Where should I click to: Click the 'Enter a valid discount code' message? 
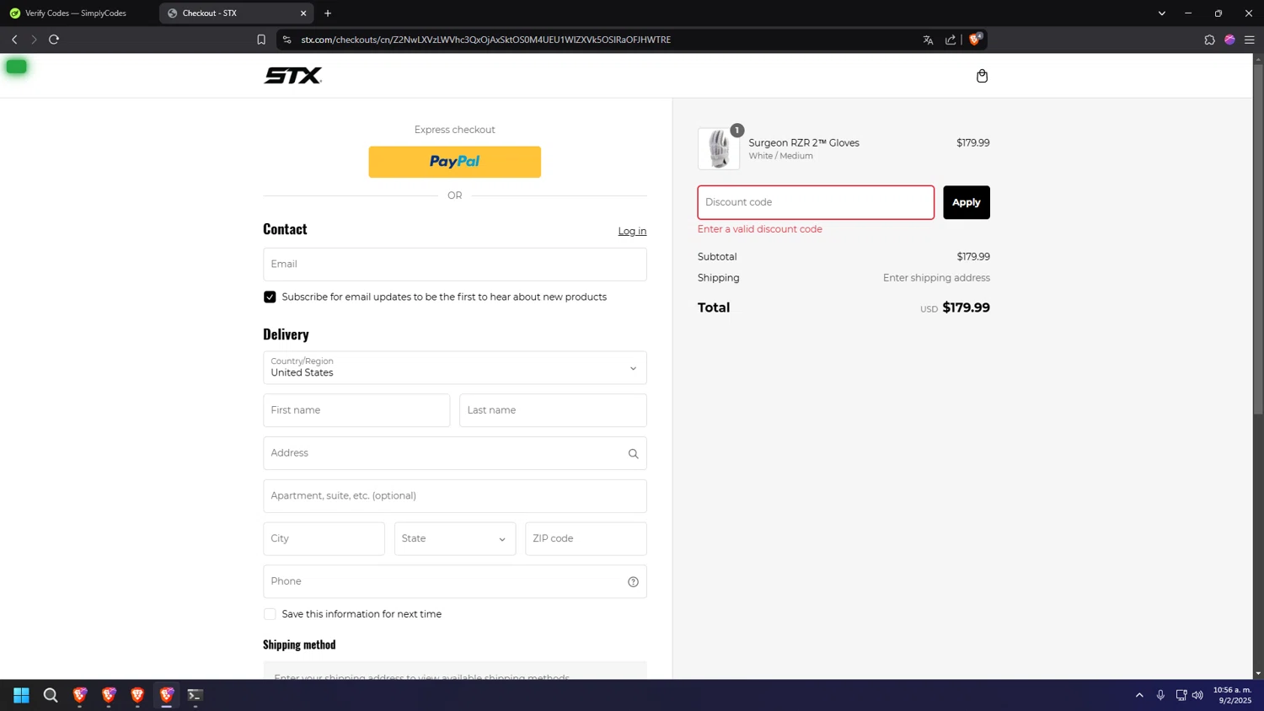[759, 229]
